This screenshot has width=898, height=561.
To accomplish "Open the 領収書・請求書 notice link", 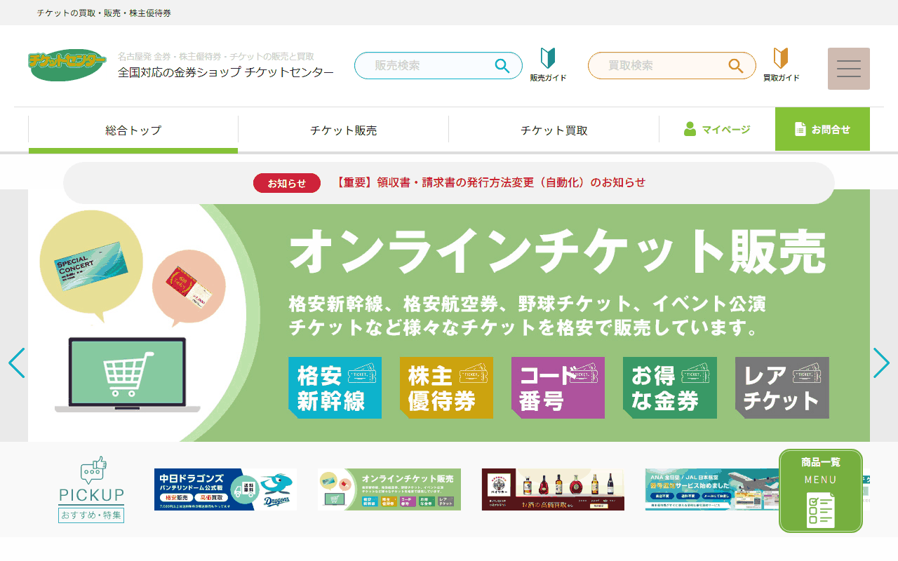I will (490, 182).
